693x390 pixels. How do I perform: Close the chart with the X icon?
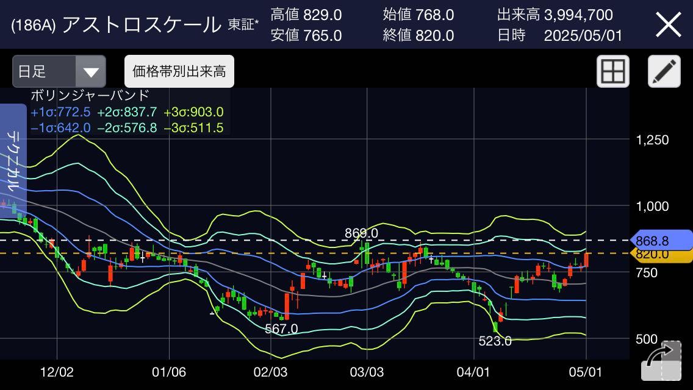click(x=668, y=25)
